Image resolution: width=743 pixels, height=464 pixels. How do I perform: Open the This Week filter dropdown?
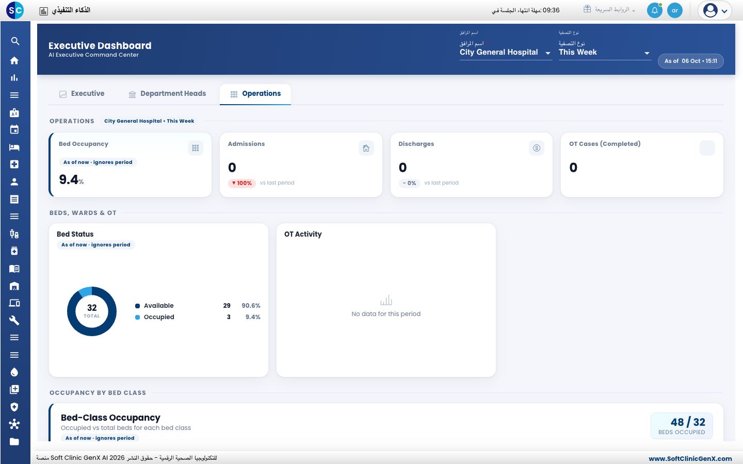tap(605, 52)
